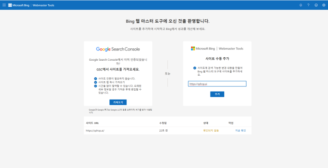Click the 추가 add button
The height and width of the screenshot is (168, 328).
(x=217, y=94)
